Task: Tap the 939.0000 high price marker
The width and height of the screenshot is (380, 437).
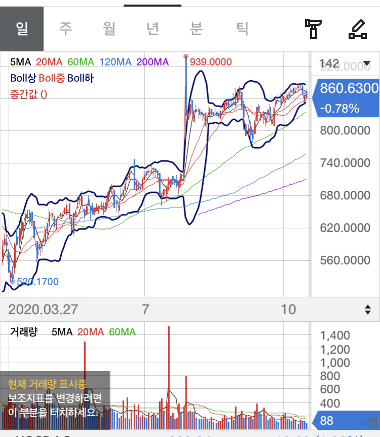Action: pos(210,62)
